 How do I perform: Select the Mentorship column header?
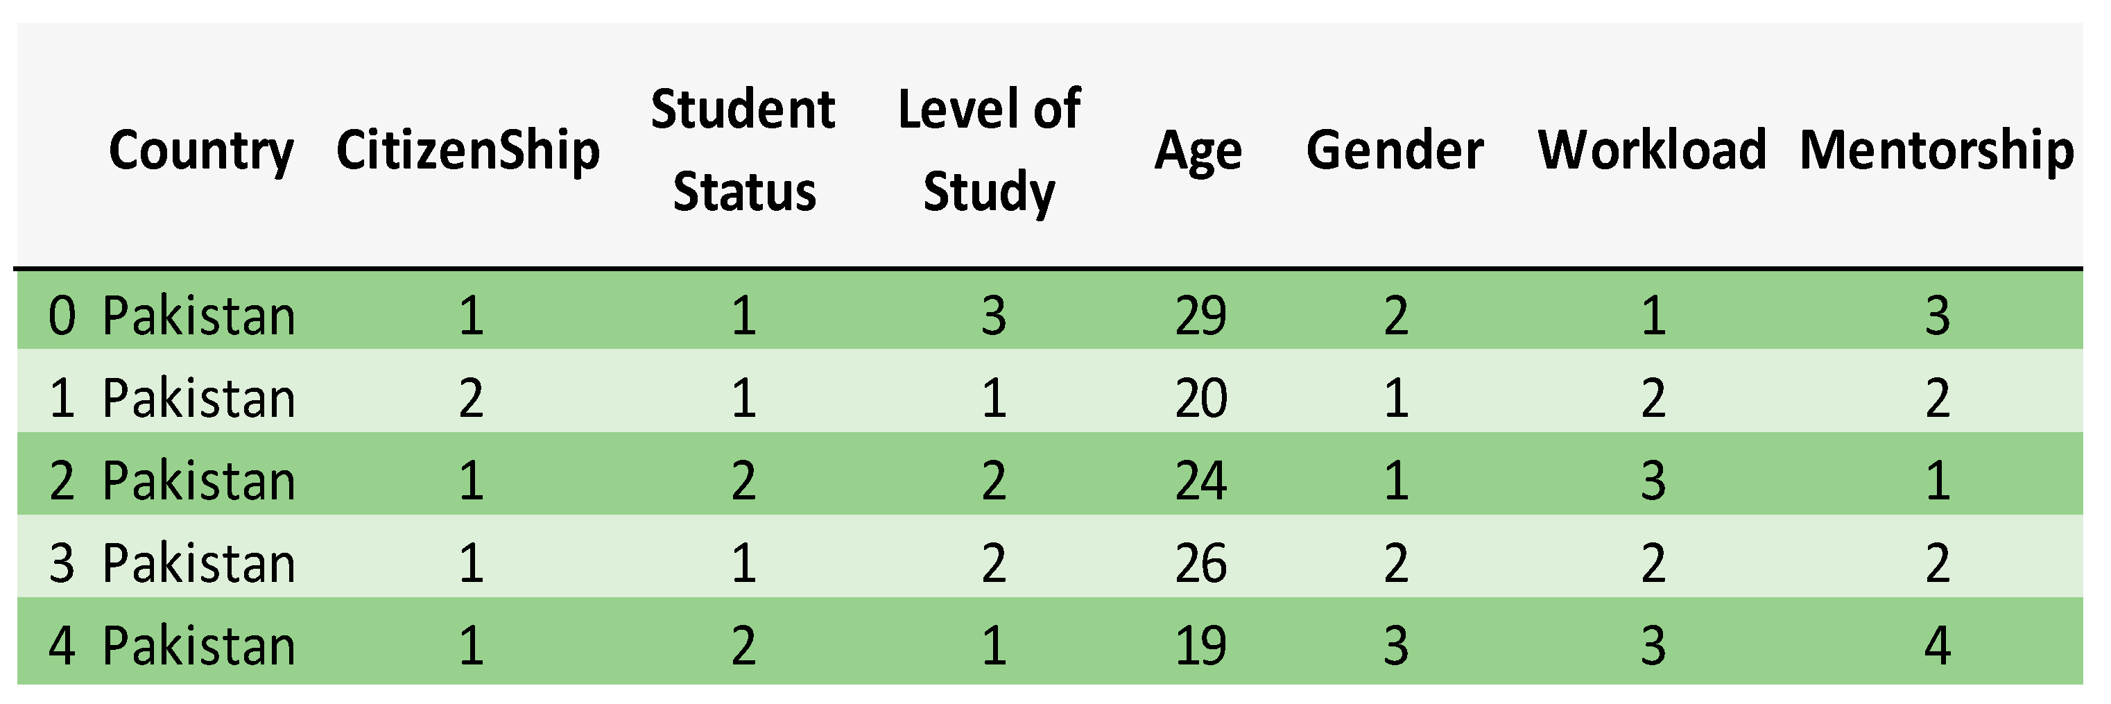pyautogui.click(x=1936, y=151)
